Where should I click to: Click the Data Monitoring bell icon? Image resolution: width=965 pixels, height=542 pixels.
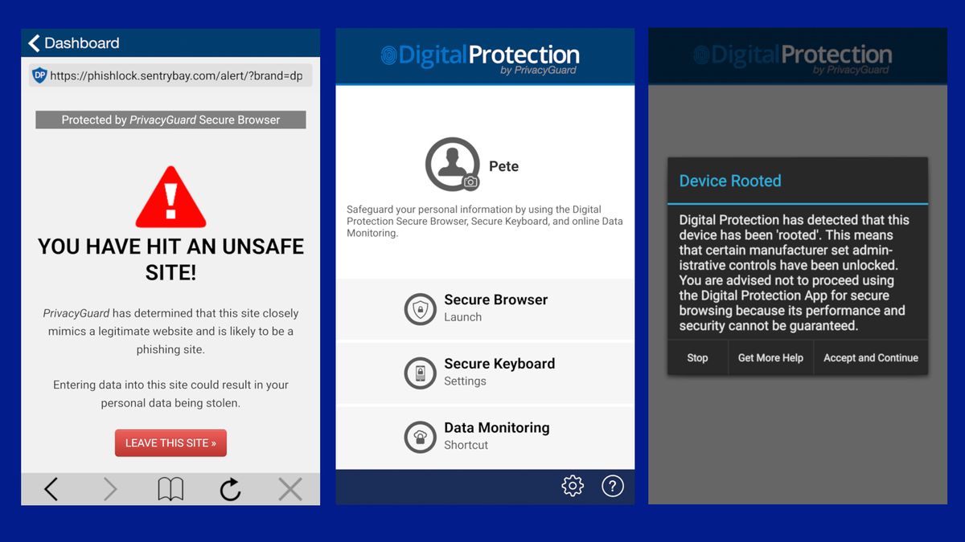coord(420,437)
